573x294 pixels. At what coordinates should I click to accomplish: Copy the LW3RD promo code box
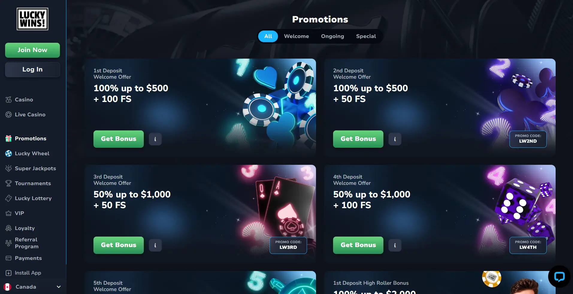point(288,245)
